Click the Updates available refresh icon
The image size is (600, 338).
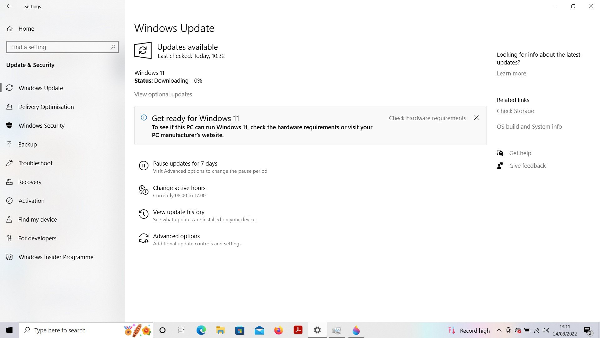(x=143, y=50)
